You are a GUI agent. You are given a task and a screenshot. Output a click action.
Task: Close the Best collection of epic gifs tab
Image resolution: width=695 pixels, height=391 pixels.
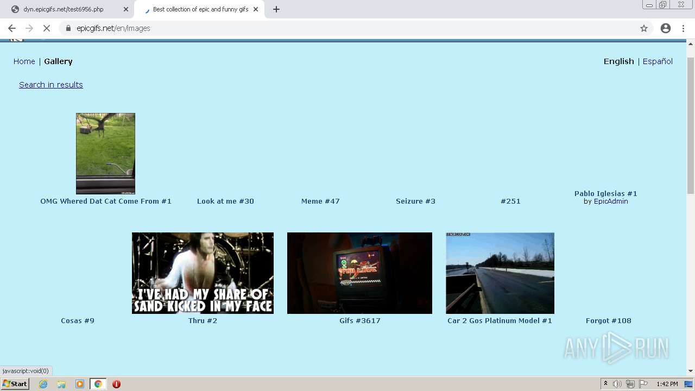pos(256,9)
